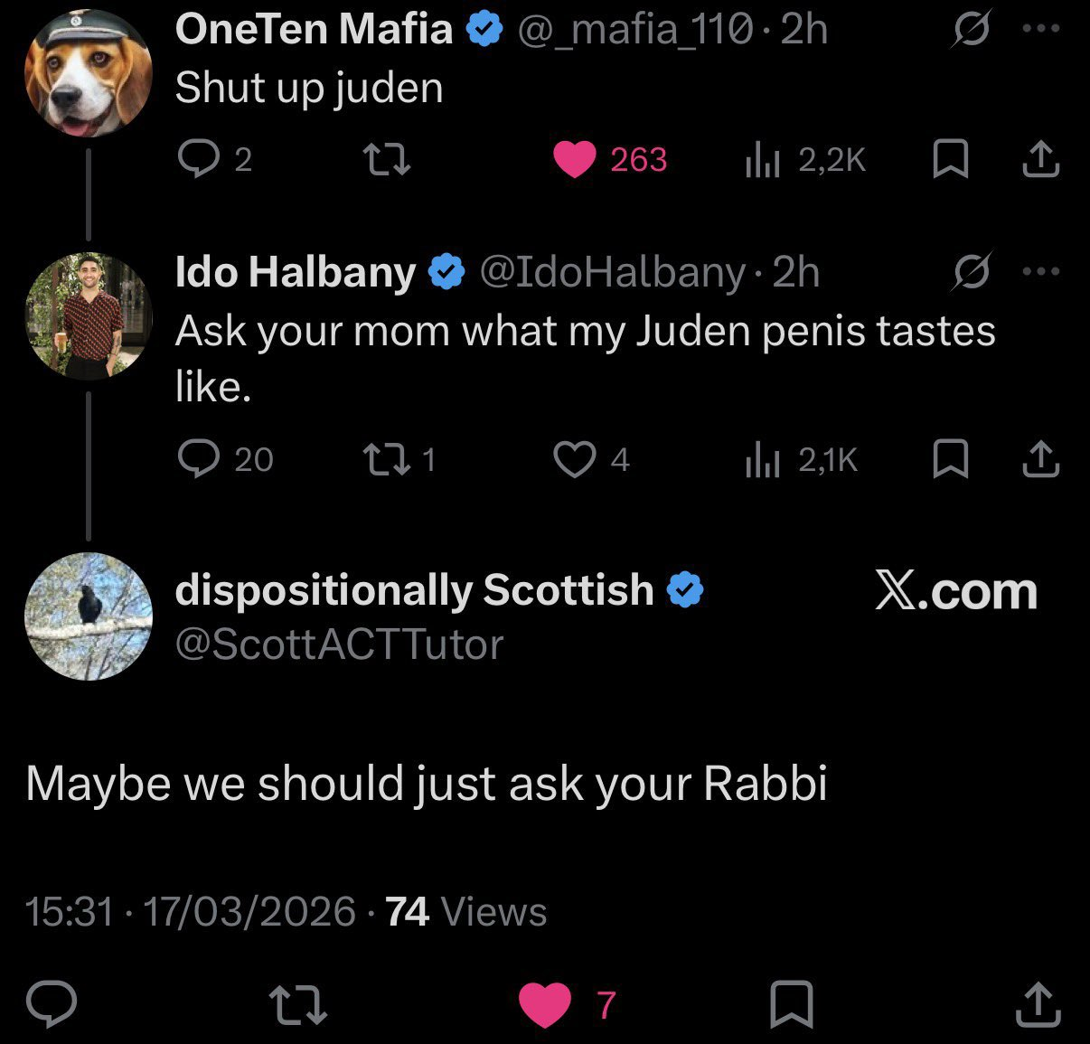Viewport: 1090px width, 1044px height.
Task: Open the @_mafia_110 profile handle
Action: pyautogui.click(x=634, y=30)
